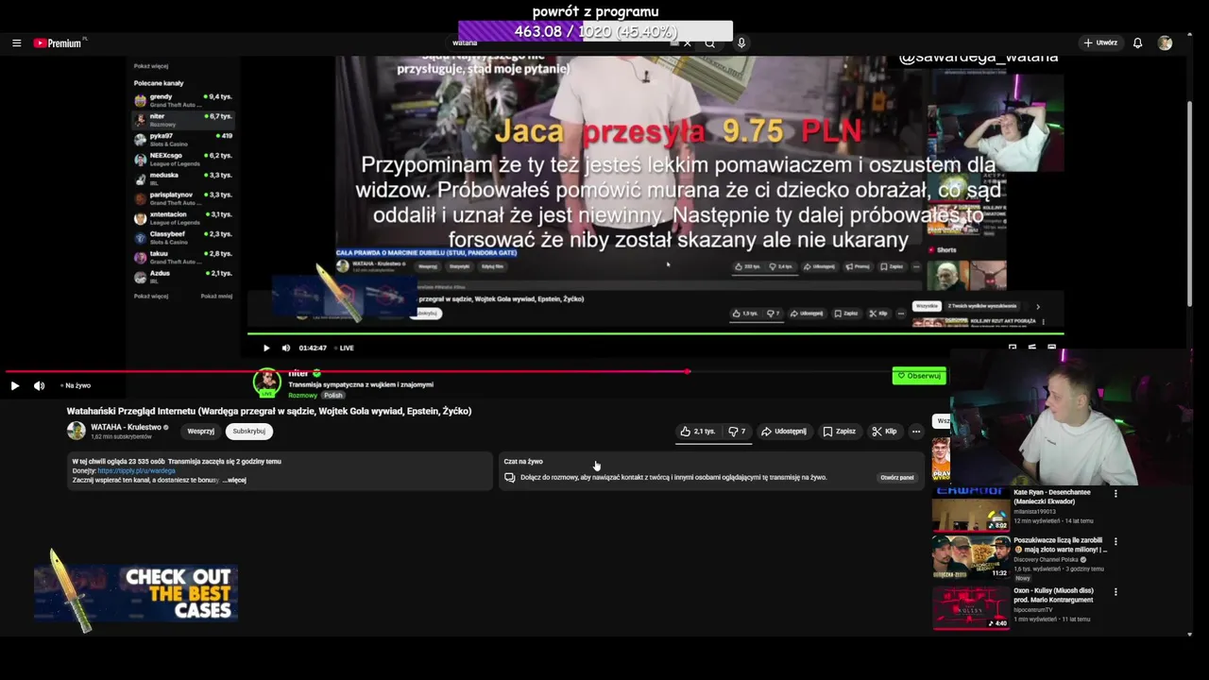The height and width of the screenshot is (680, 1209).
Task: Open the niter streamer avatar
Action: [267, 382]
